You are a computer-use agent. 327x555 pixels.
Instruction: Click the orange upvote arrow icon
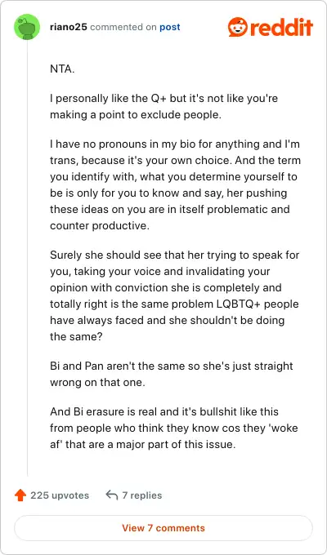tap(20, 495)
